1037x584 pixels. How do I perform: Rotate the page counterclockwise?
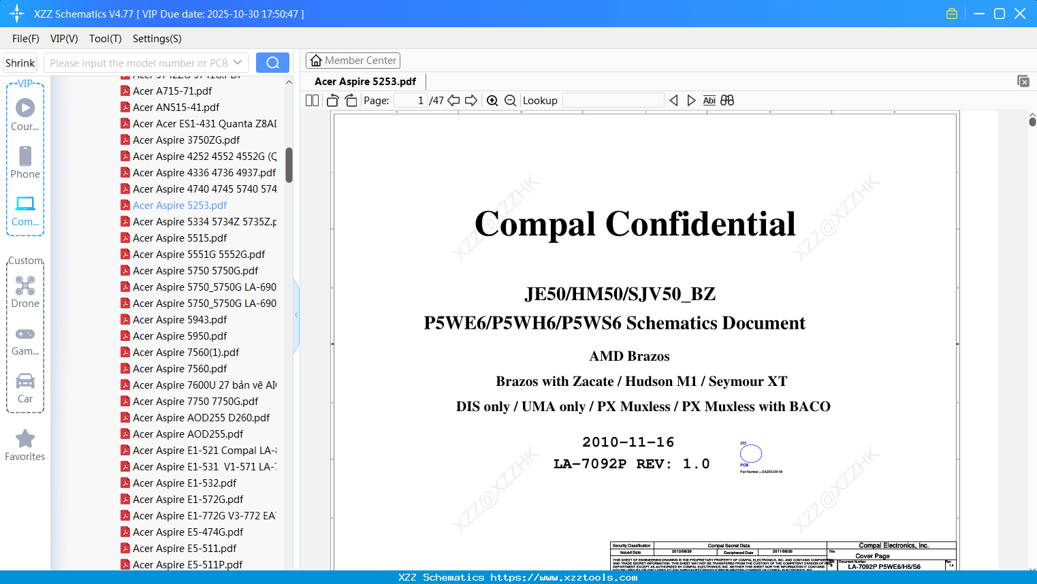[333, 101]
